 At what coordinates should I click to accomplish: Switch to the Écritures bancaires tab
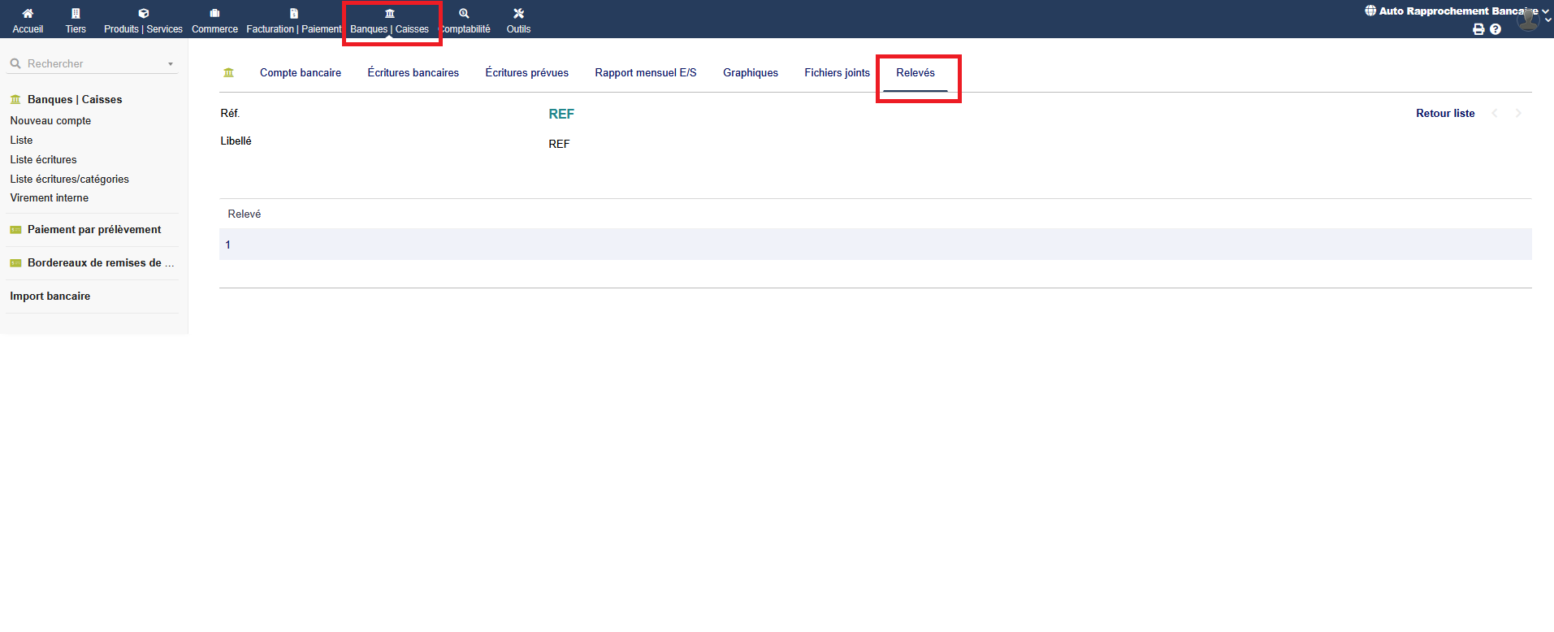coord(413,73)
